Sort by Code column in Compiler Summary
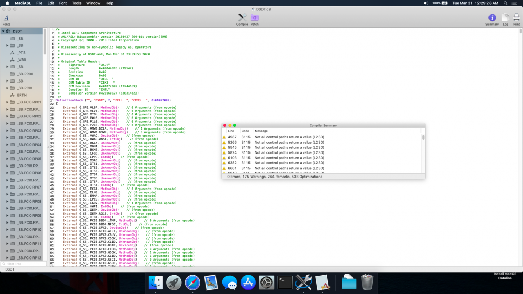Viewport: 523px width, 294px height. (x=246, y=131)
